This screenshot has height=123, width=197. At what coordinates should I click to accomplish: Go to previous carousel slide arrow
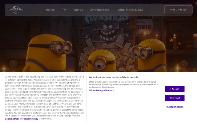13,64
